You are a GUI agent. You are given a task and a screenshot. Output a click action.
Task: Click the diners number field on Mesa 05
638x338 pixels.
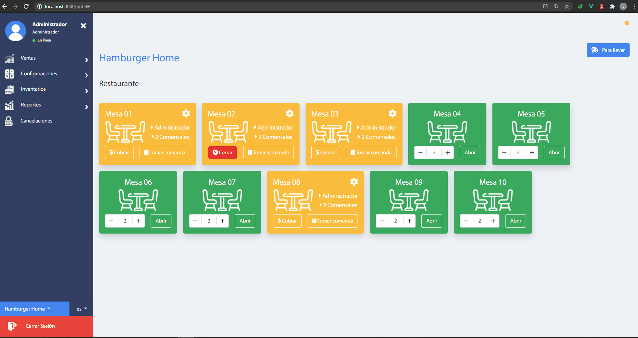click(x=518, y=153)
